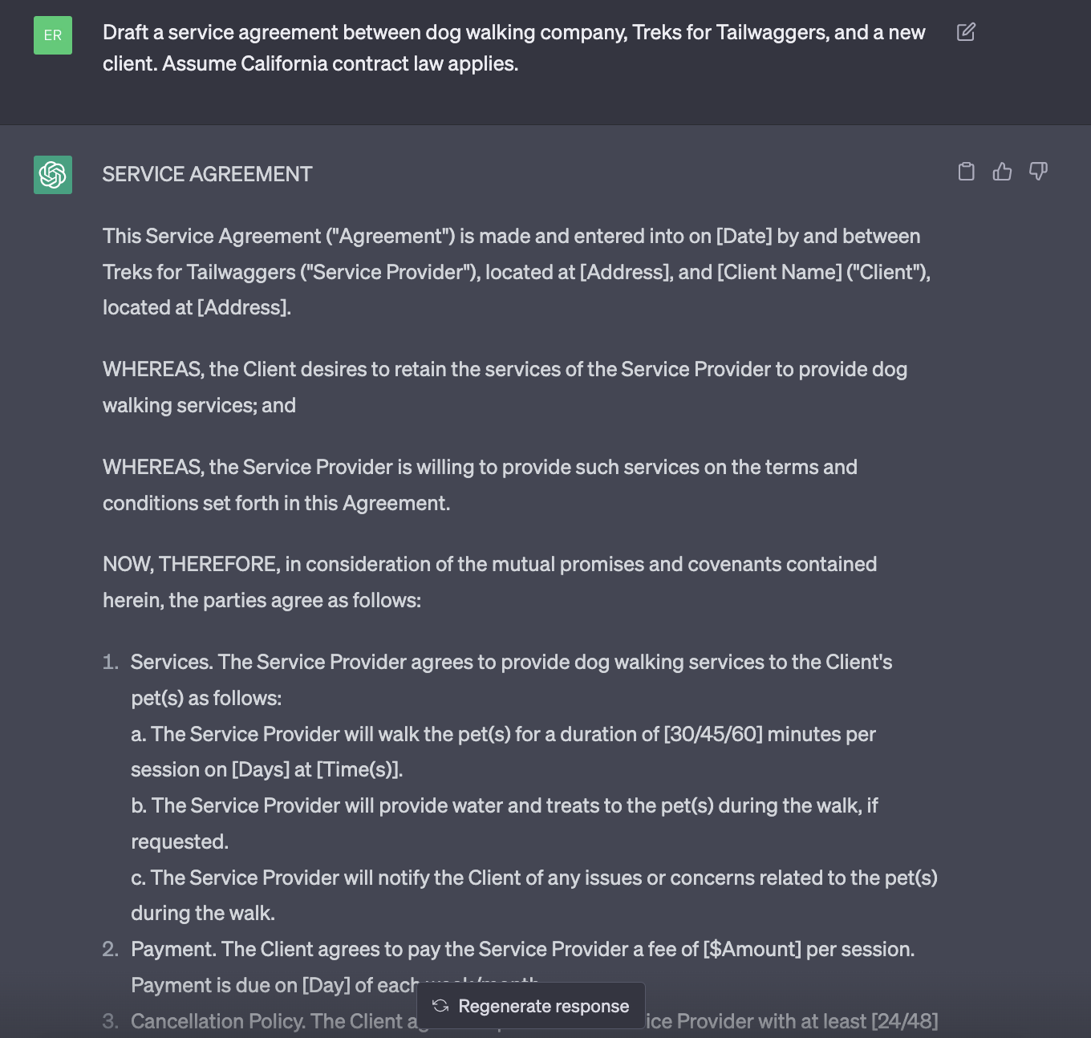Click the circular arrows regenerate icon
Screen dimensions: 1091x1038
click(x=440, y=1006)
